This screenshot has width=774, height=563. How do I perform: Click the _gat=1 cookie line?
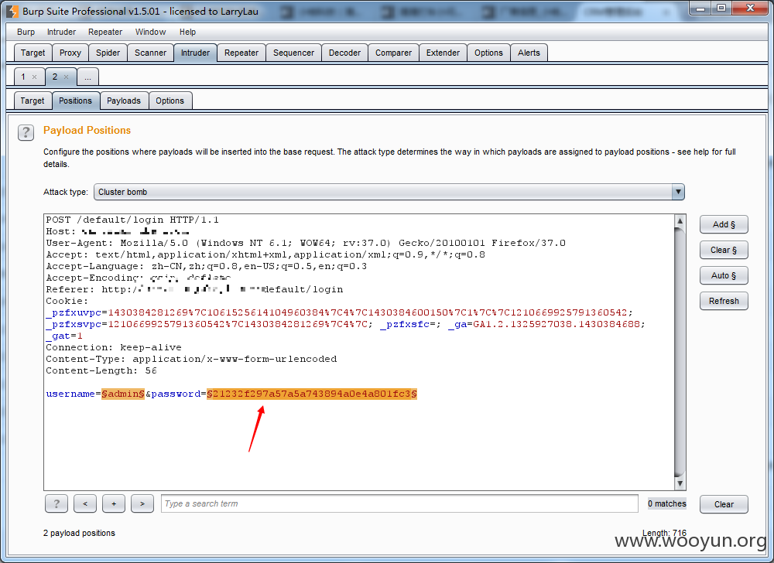point(64,336)
